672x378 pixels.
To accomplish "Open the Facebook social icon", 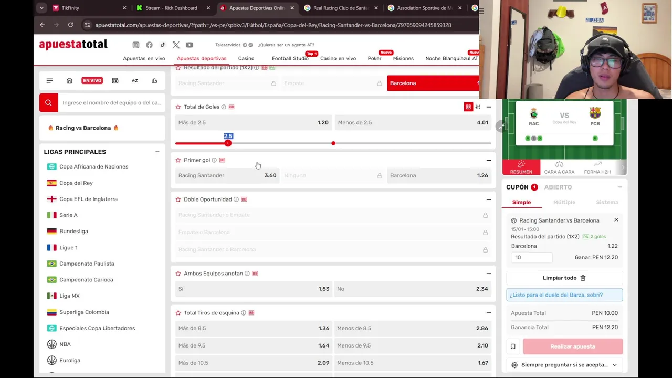I will click(149, 45).
